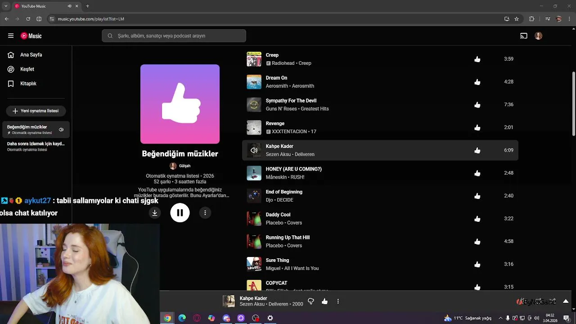This screenshot has height=324, width=576.
Task: Download the Beğendiğim müzikler playlist
Action: coord(155,213)
